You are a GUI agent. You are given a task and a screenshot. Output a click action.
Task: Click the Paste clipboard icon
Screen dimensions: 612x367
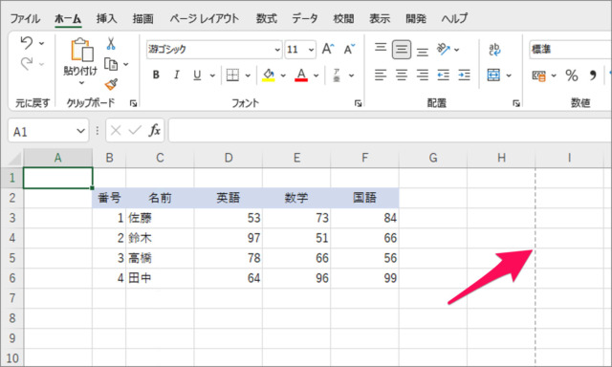coord(82,50)
